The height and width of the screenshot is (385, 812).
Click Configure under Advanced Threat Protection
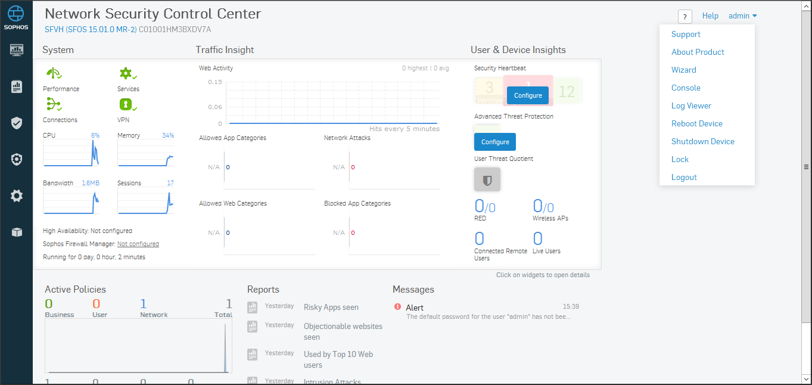click(x=494, y=142)
